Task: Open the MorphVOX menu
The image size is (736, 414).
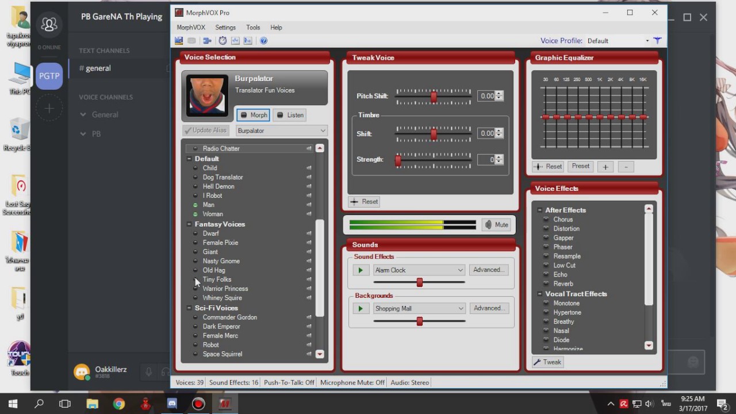Action: click(x=191, y=28)
